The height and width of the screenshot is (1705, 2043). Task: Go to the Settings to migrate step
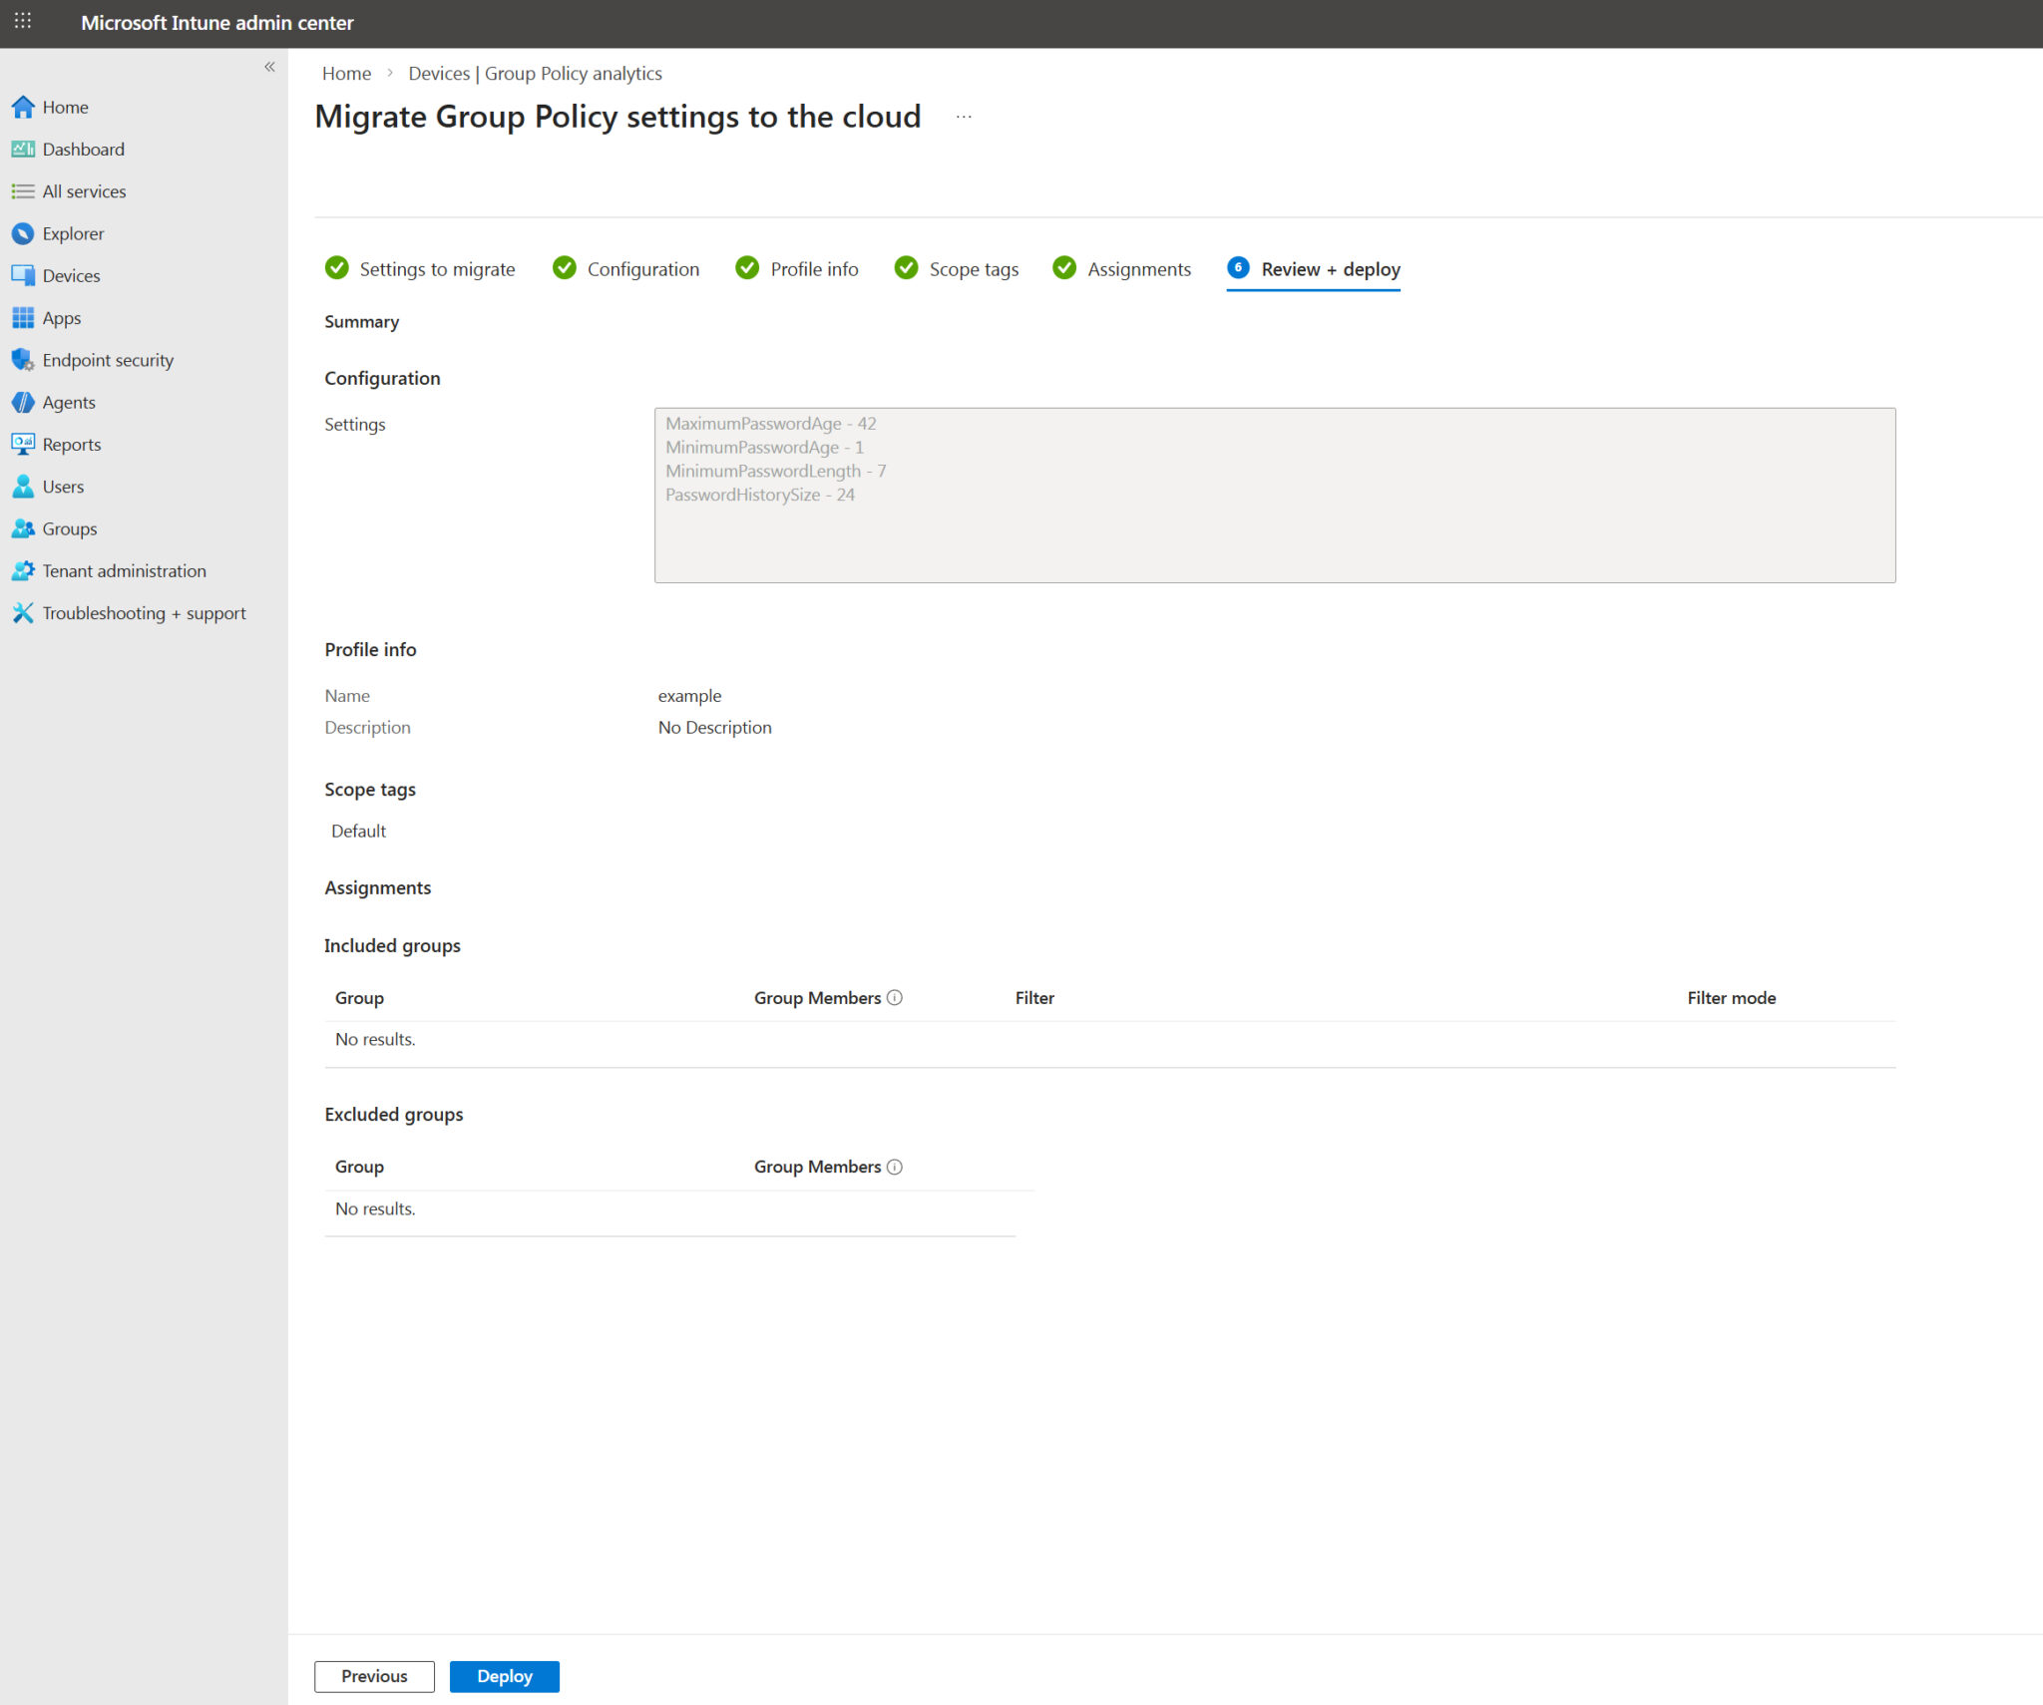(x=420, y=268)
